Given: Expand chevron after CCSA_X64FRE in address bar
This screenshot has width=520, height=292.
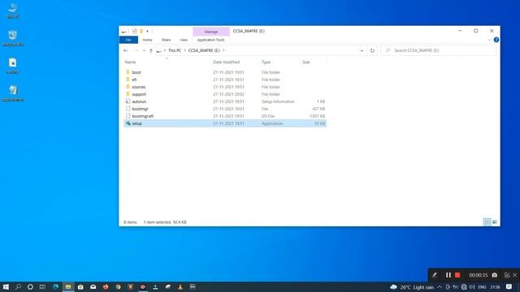Looking at the screenshot, I should 223,50.
